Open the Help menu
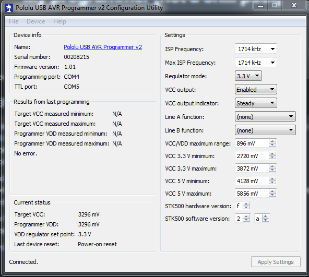 coord(60,21)
